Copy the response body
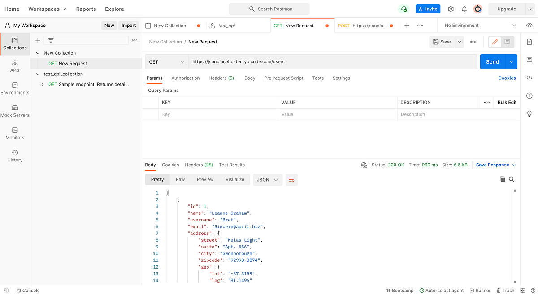 [x=502, y=179]
